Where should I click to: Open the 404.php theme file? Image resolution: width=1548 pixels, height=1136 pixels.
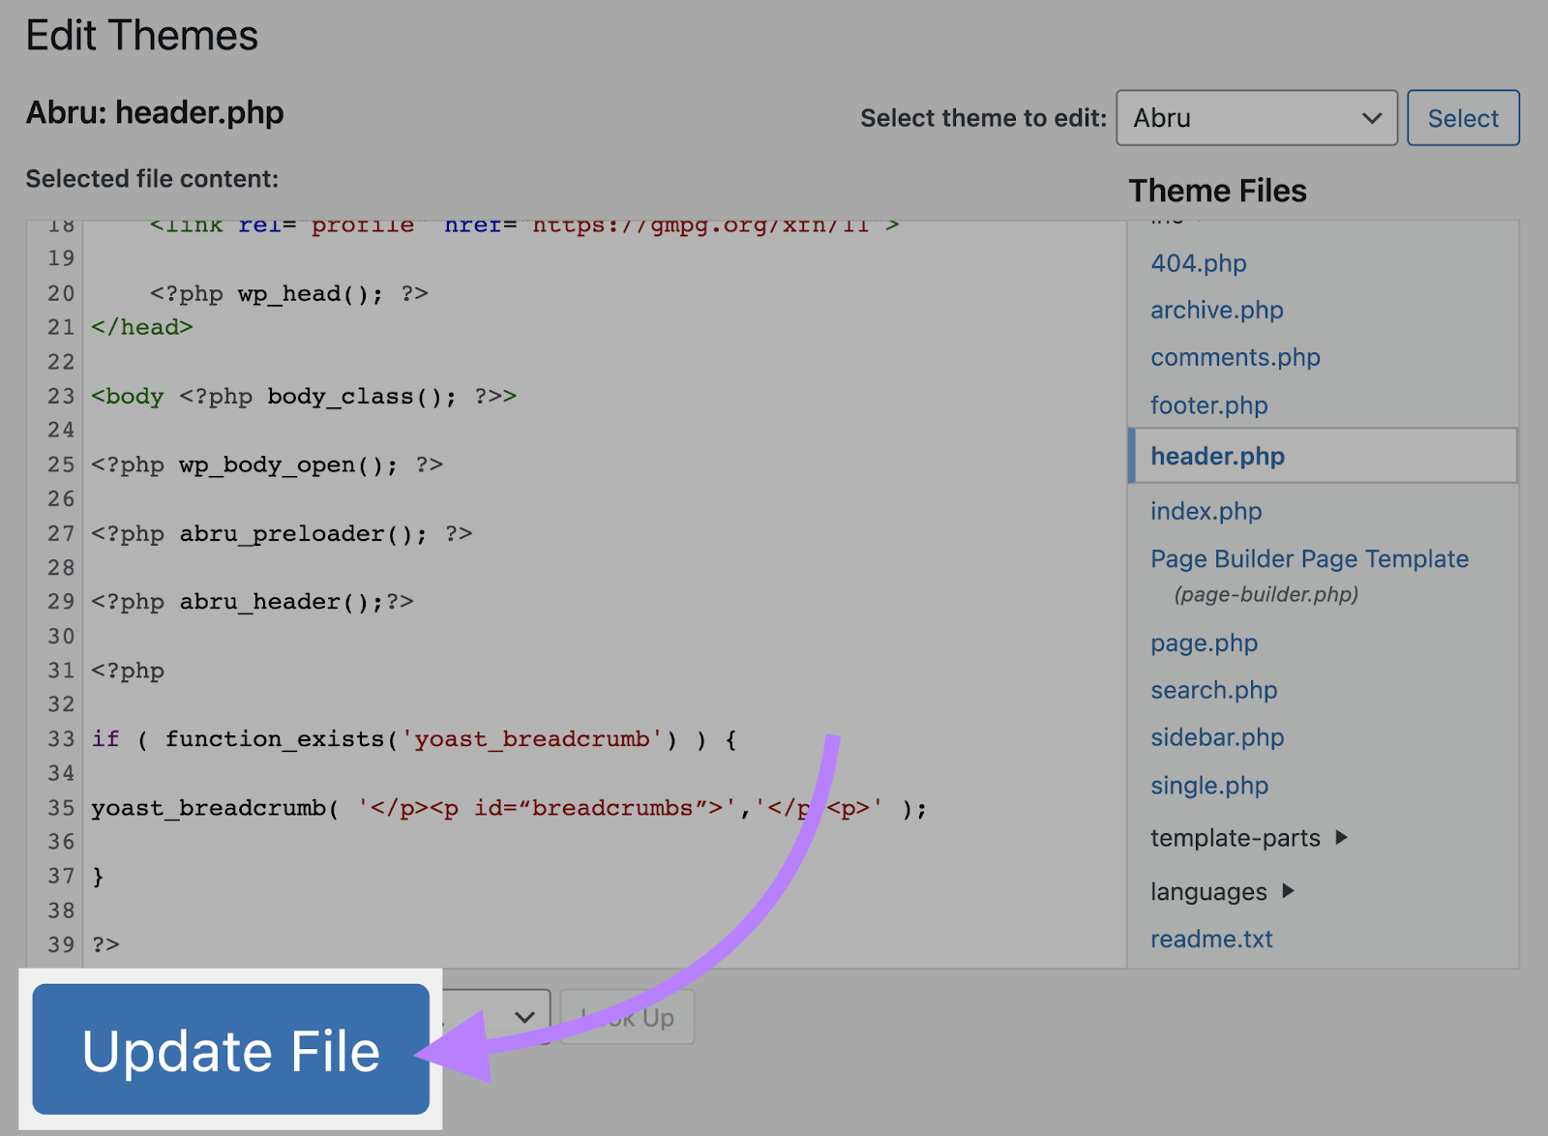point(1198,263)
